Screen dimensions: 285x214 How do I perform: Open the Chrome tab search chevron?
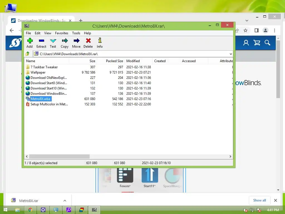(x=247, y=21)
